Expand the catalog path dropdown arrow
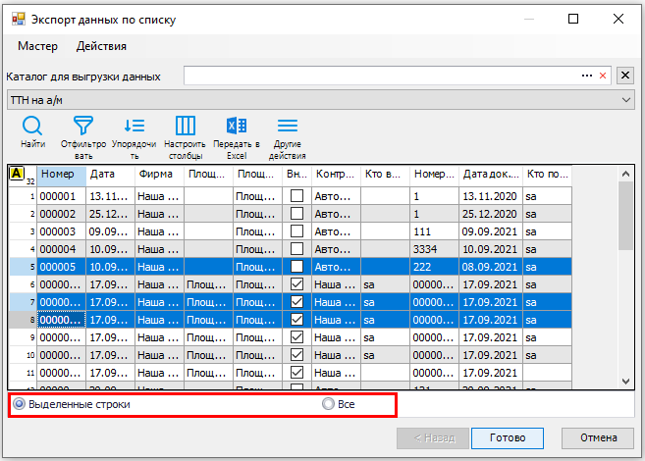 [626, 76]
